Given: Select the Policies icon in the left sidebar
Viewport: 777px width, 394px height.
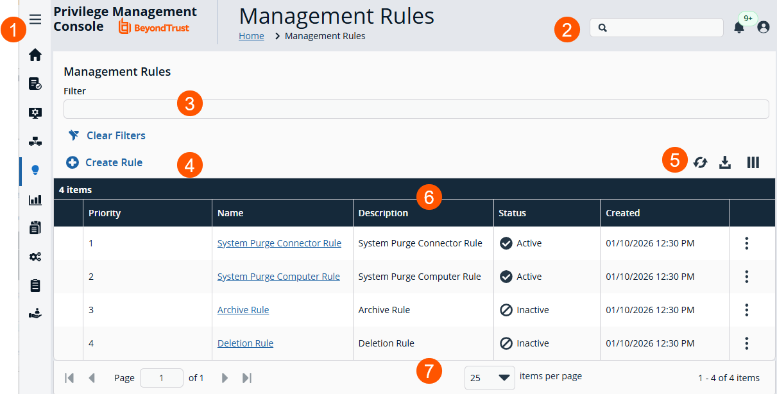Looking at the screenshot, I should pos(35,83).
